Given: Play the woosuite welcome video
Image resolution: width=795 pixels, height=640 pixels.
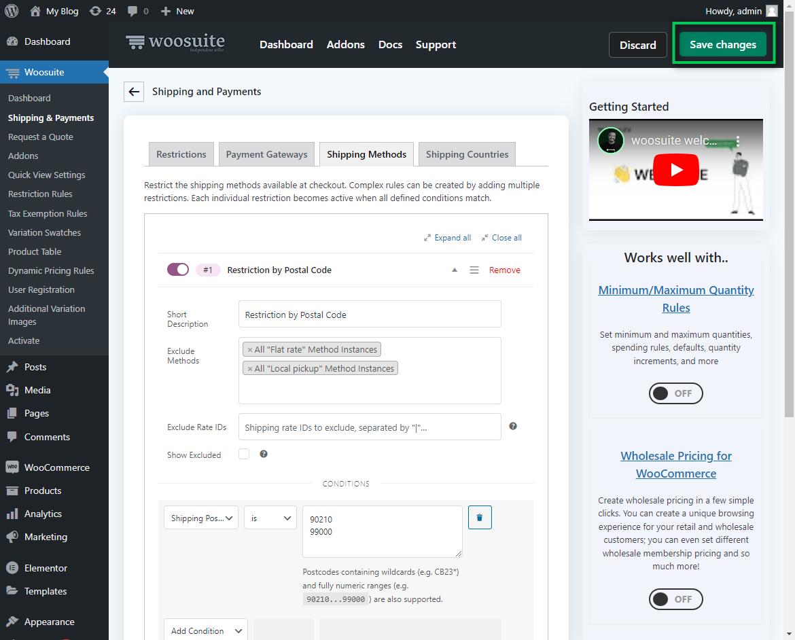Looking at the screenshot, I should (676, 170).
